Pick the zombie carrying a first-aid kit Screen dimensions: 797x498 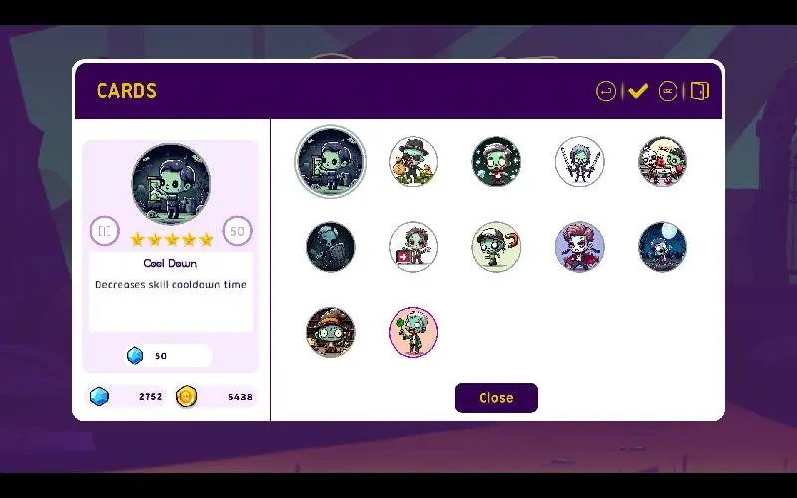click(x=413, y=246)
